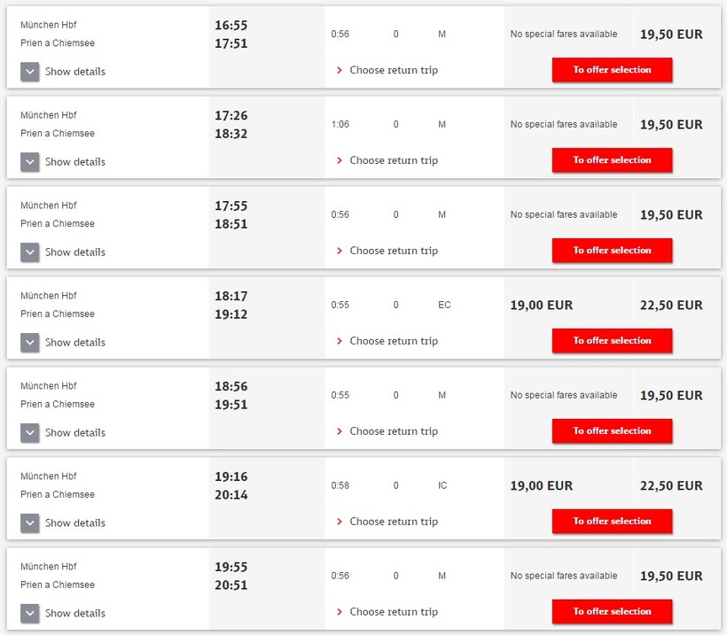Select the 19,00 EUR saver fare for 18:17
Screen dimensions: 727x635
click(x=541, y=306)
